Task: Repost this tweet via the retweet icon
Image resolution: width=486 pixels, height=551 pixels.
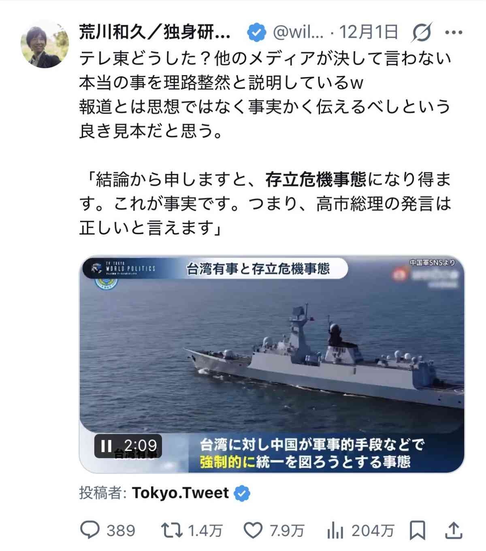Action: [x=172, y=530]
